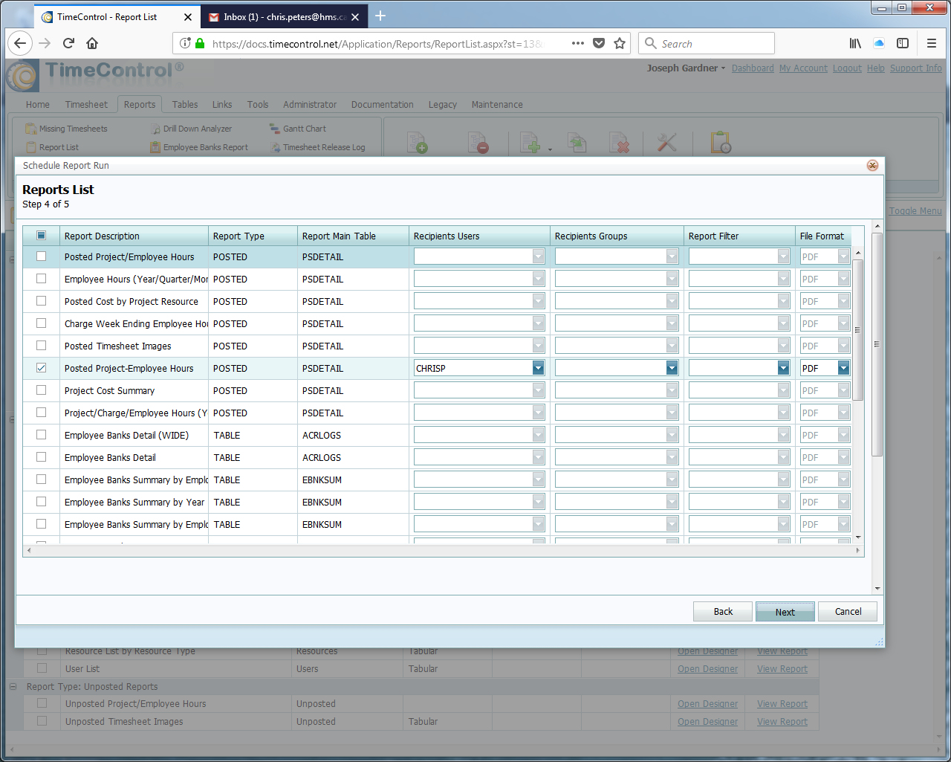The width and height of the screenshot is (951, 762).
Task: Collapse Report Type: Unposted Reports group
Action: tap(13, 687)
